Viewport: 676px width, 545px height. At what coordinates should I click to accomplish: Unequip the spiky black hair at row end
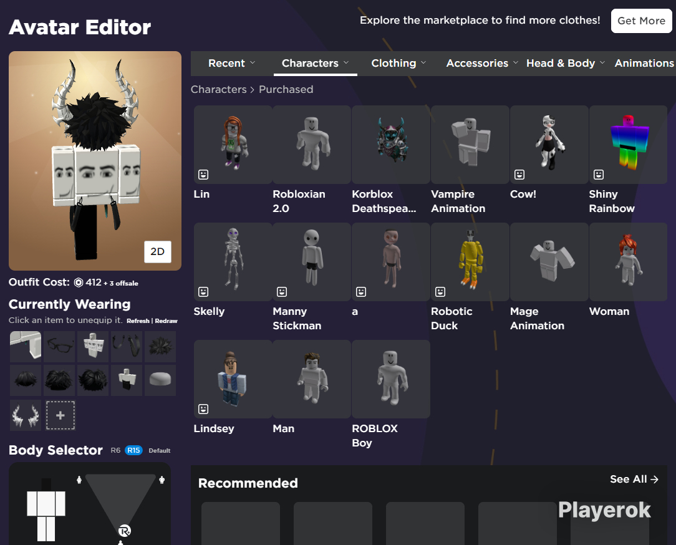[160, 347]
